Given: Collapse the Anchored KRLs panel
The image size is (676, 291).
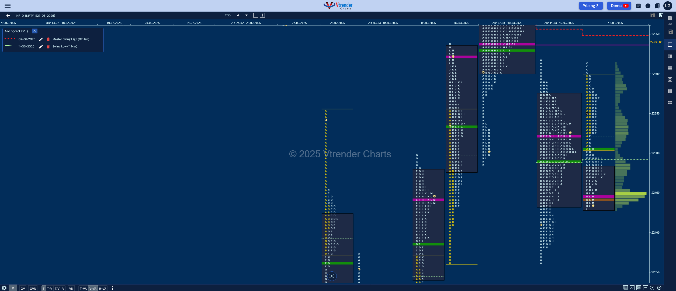Looking at the screenshot, I should (35, 31).
